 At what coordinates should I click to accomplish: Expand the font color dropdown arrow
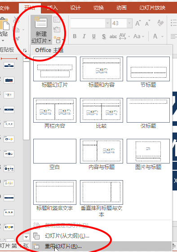pyautogui.click(x=162, y=37)
